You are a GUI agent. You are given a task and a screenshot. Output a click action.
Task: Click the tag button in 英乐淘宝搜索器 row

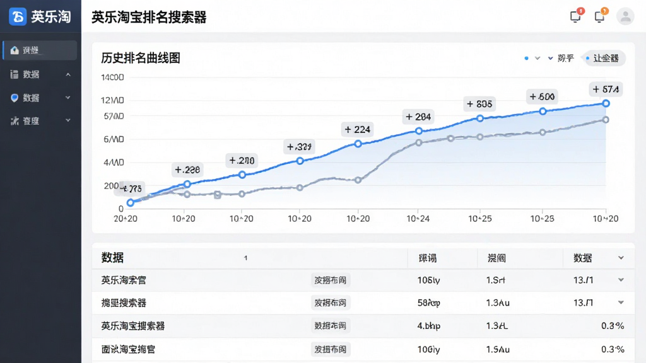click(331, 326)
